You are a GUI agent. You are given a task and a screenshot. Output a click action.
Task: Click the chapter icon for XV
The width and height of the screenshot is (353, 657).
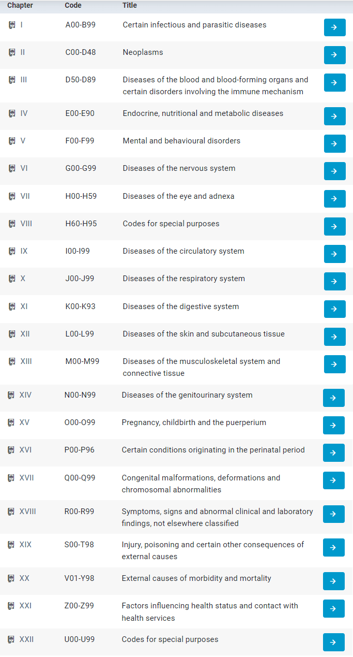click(11, 422)
